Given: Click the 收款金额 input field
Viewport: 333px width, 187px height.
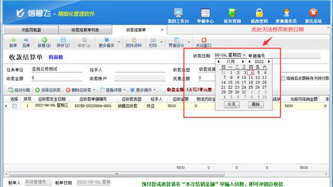Looking at the screenshot, I should pyautogui.click(x=57, y=78).
